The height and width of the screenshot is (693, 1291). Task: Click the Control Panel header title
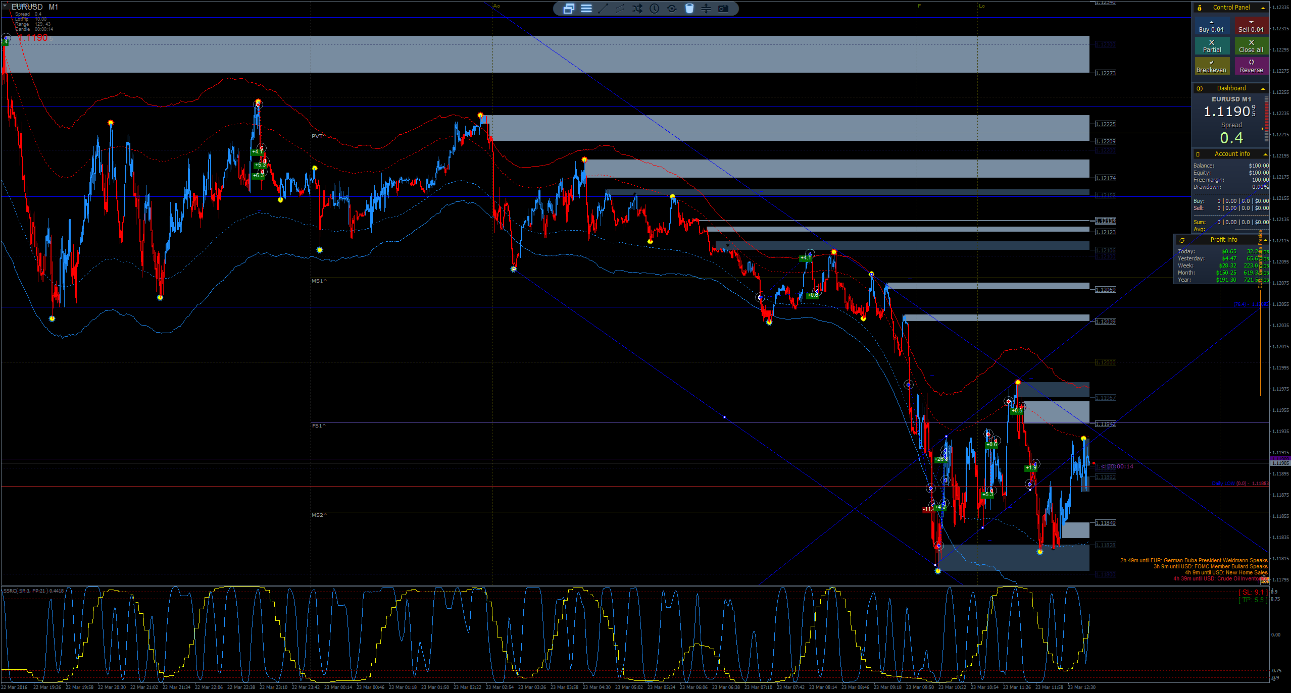click(x=1231, y=8)
